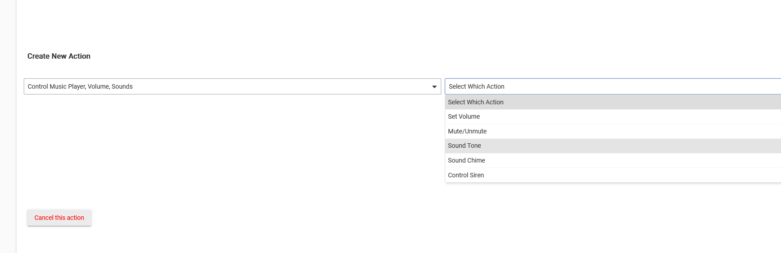This screenshot has width=781, height=253.
Task: Choose Control Siren from the list
Action: 466,175
